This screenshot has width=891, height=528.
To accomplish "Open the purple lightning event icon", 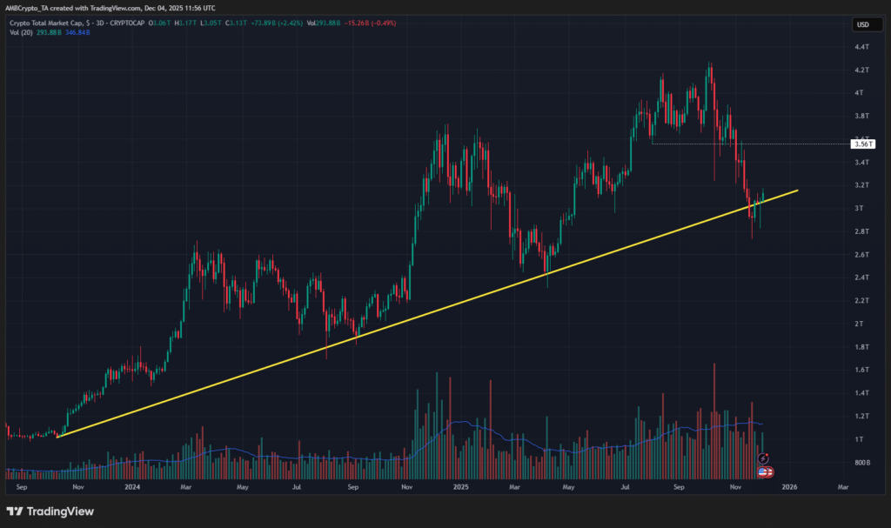I will coord(763,458).
